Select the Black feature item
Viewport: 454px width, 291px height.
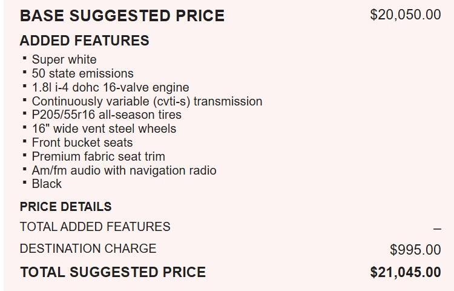click(x=47, y=184)
